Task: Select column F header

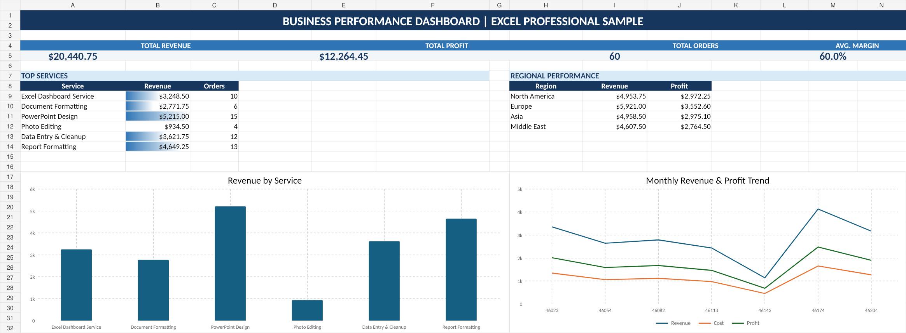Action: tap(432, 5)
